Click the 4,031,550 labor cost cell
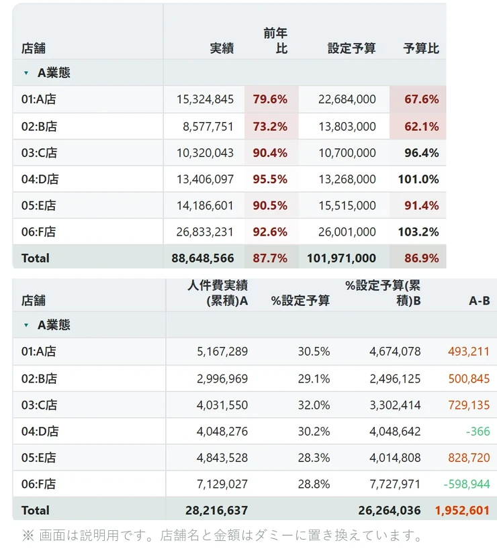The width and height of the screenshot is (497, 551). pos(222,405)
